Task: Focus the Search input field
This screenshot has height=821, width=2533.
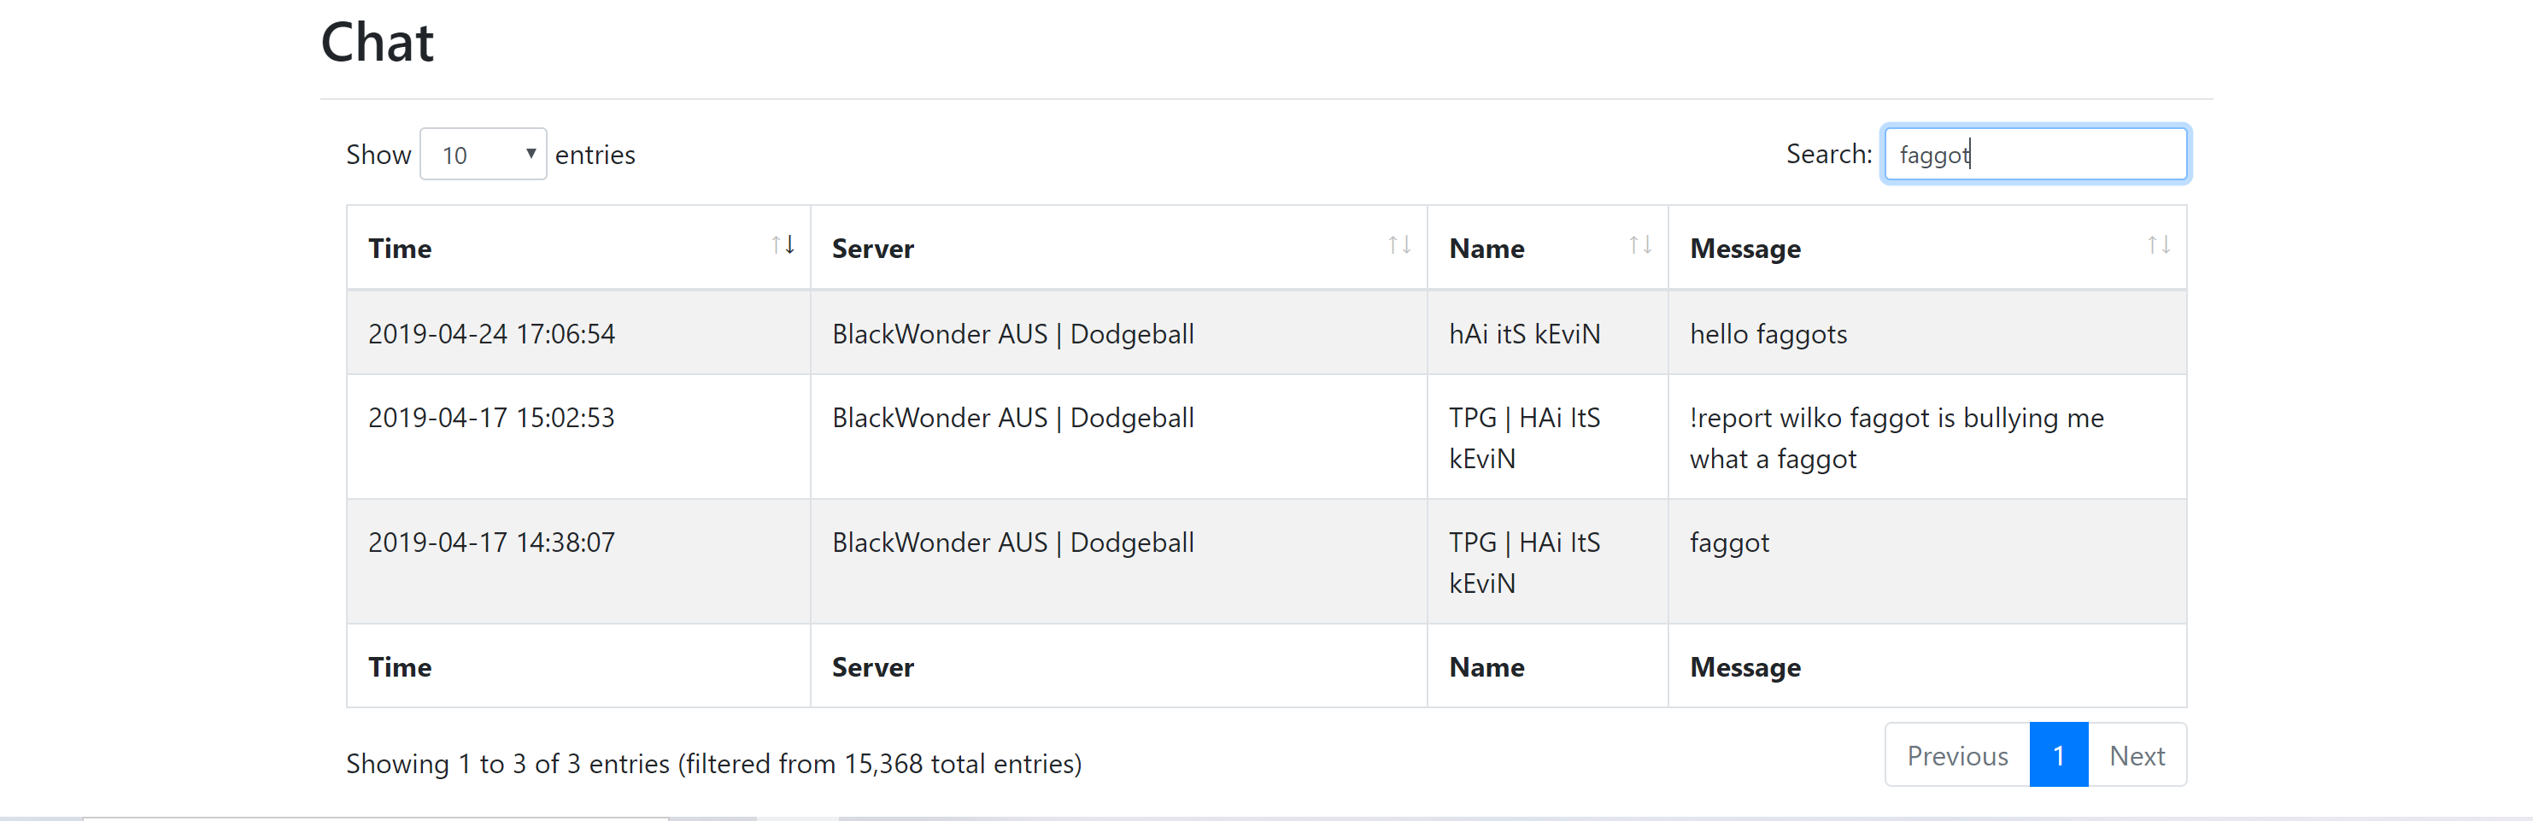Action: pyautogui.click(x=2034, y=155)
